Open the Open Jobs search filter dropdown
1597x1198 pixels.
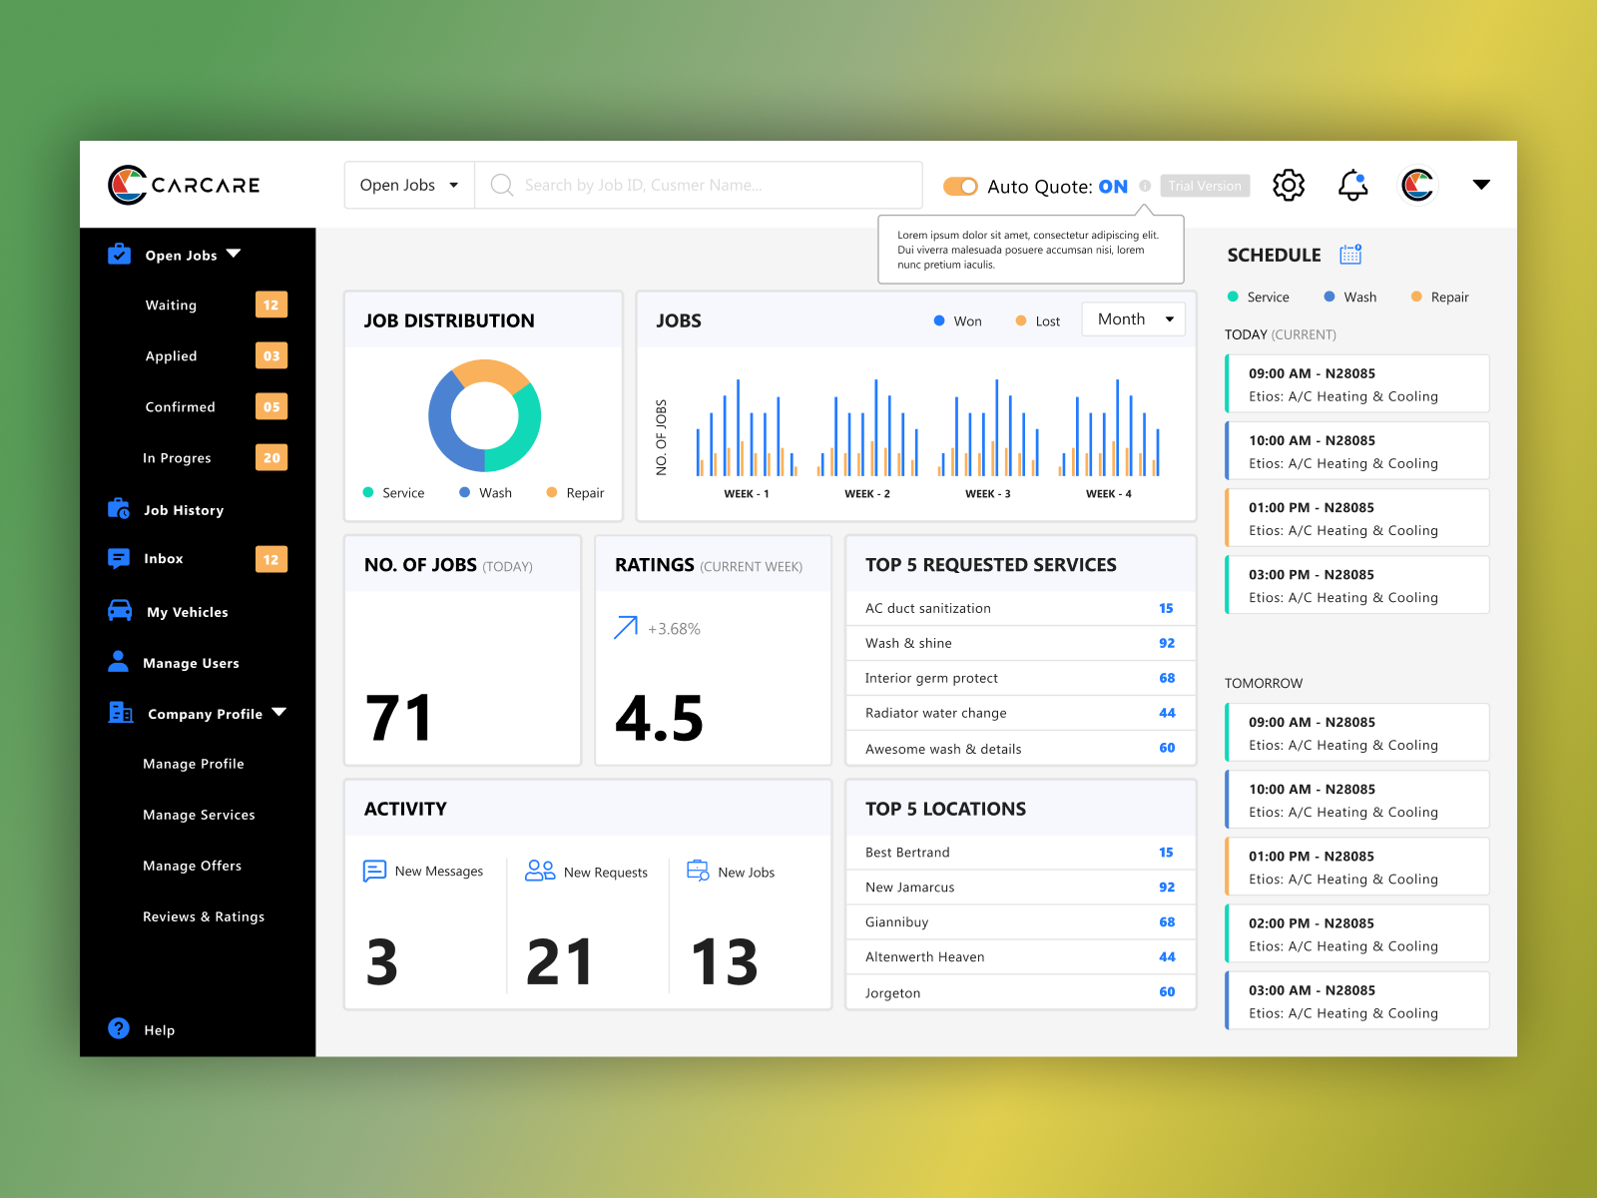click(x=408, y=185)
